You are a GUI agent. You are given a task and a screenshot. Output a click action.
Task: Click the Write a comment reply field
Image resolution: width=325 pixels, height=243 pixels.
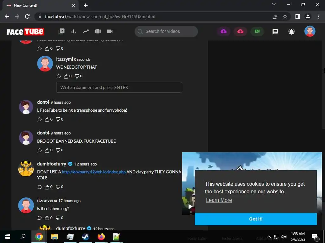tap(119, 87)
